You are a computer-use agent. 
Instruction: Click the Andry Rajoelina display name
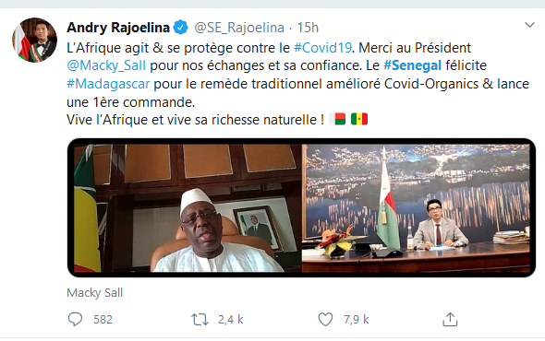coord(118,28)
